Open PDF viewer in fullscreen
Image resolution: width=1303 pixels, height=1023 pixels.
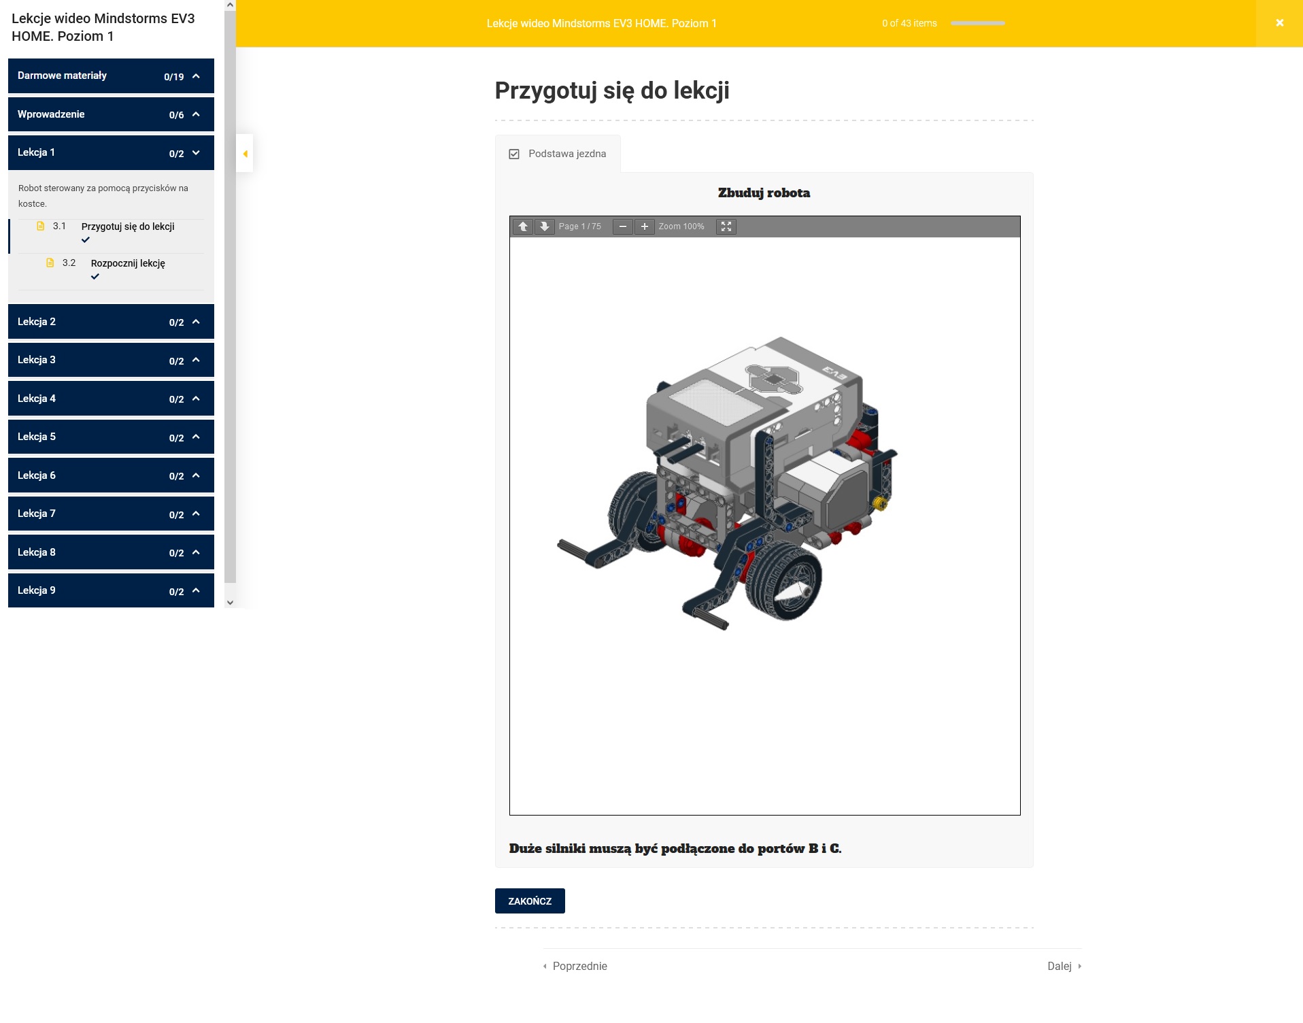coord(726,227)
